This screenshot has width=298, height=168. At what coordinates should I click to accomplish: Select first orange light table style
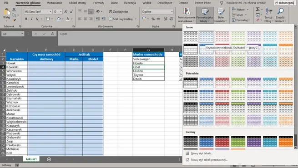pos(286,37)
